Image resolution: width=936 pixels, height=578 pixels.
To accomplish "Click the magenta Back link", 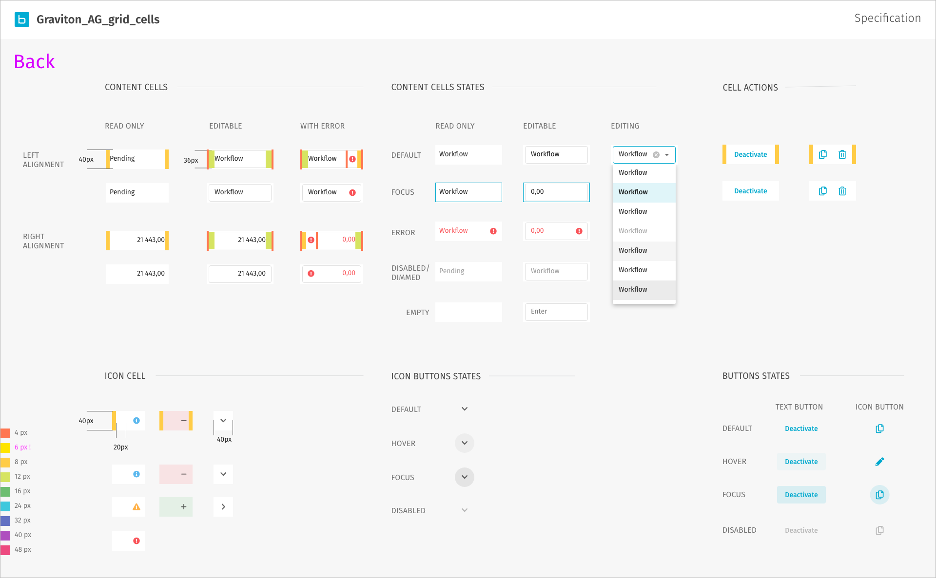I will tap(34, 62).
